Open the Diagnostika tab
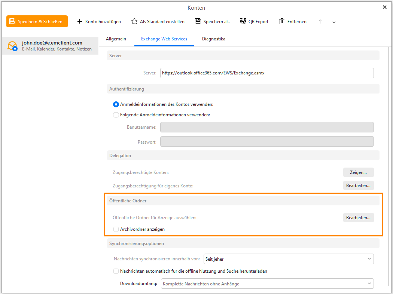This screenshot has height=294, width=393. point(213,39)
